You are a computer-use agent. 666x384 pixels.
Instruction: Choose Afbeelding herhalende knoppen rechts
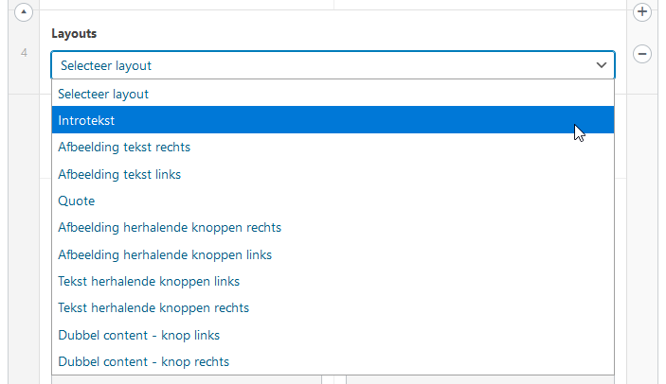click(333, 227)
